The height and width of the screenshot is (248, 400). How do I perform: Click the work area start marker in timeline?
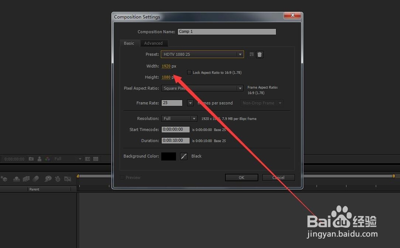click(x=78, y=176)
